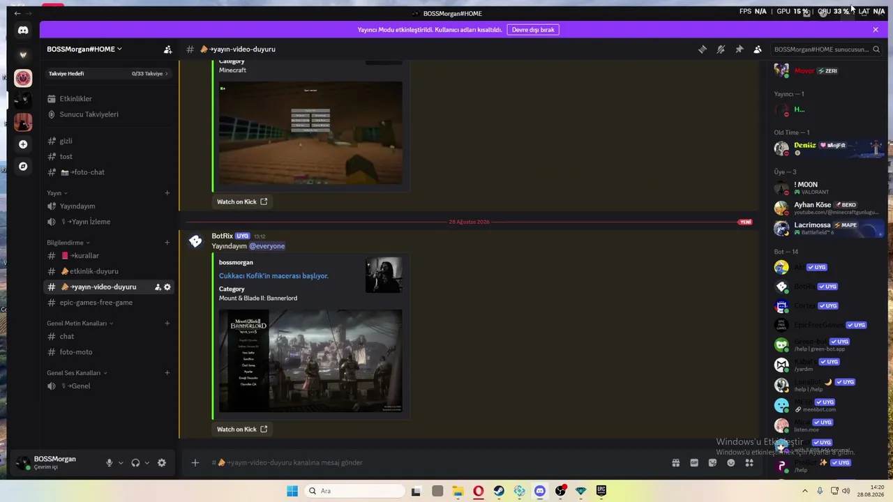Click invite icon on yayın-video-duyuru channel row
Screen dimensions: 893x502
[158, 287]
